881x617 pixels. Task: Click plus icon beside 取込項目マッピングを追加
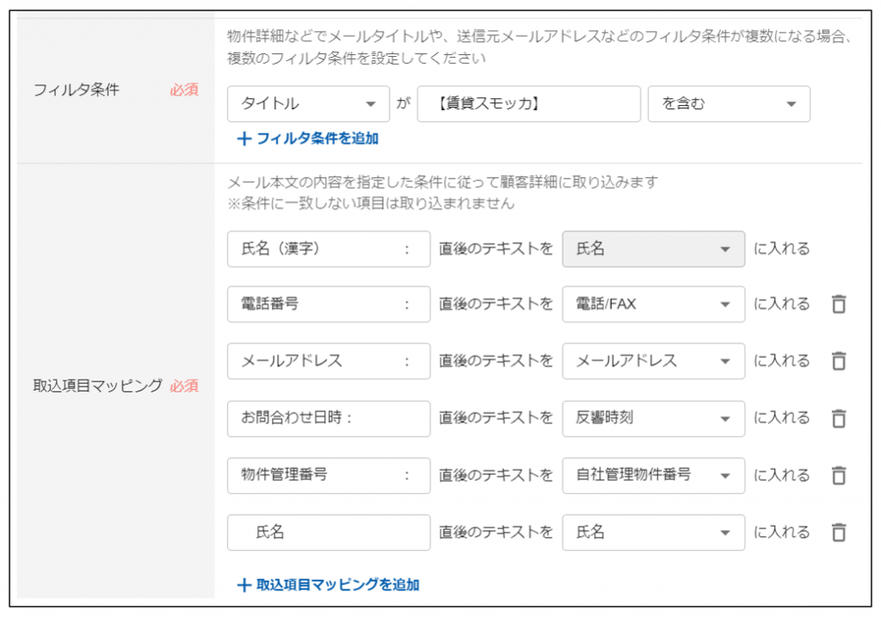[243, 585]
